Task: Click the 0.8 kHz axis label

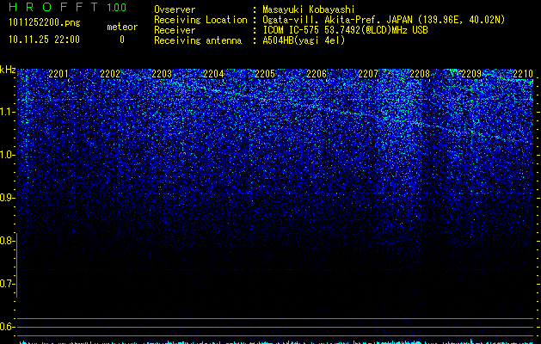Action: click(7, 241)
